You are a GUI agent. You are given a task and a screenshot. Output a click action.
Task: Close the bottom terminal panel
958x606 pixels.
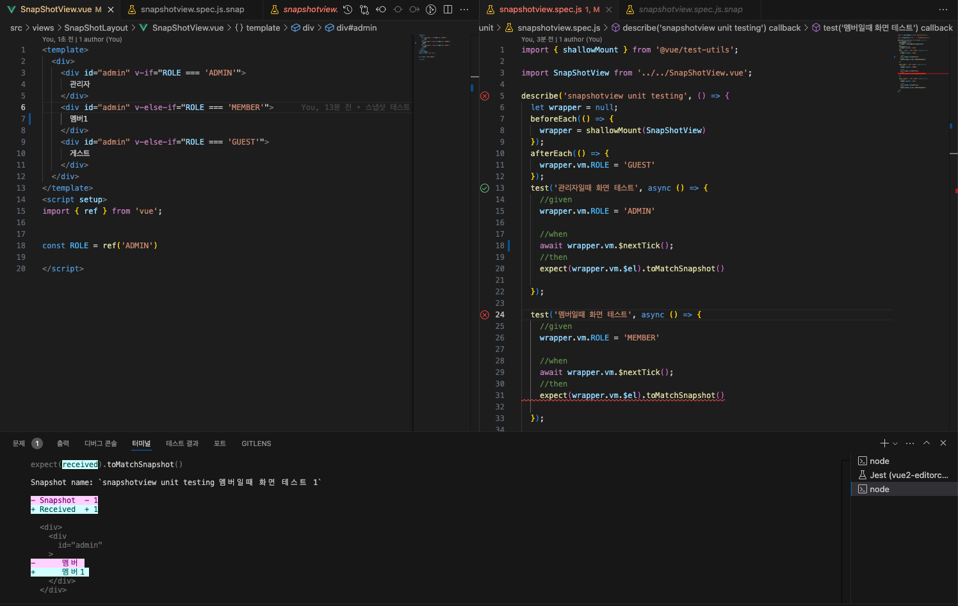coord(943,443)
